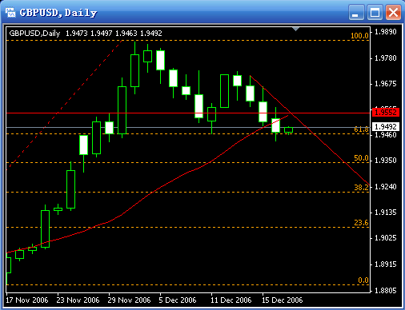
Task: Click the 1.8805 price scale value
Action: click(x=386, y=291)
